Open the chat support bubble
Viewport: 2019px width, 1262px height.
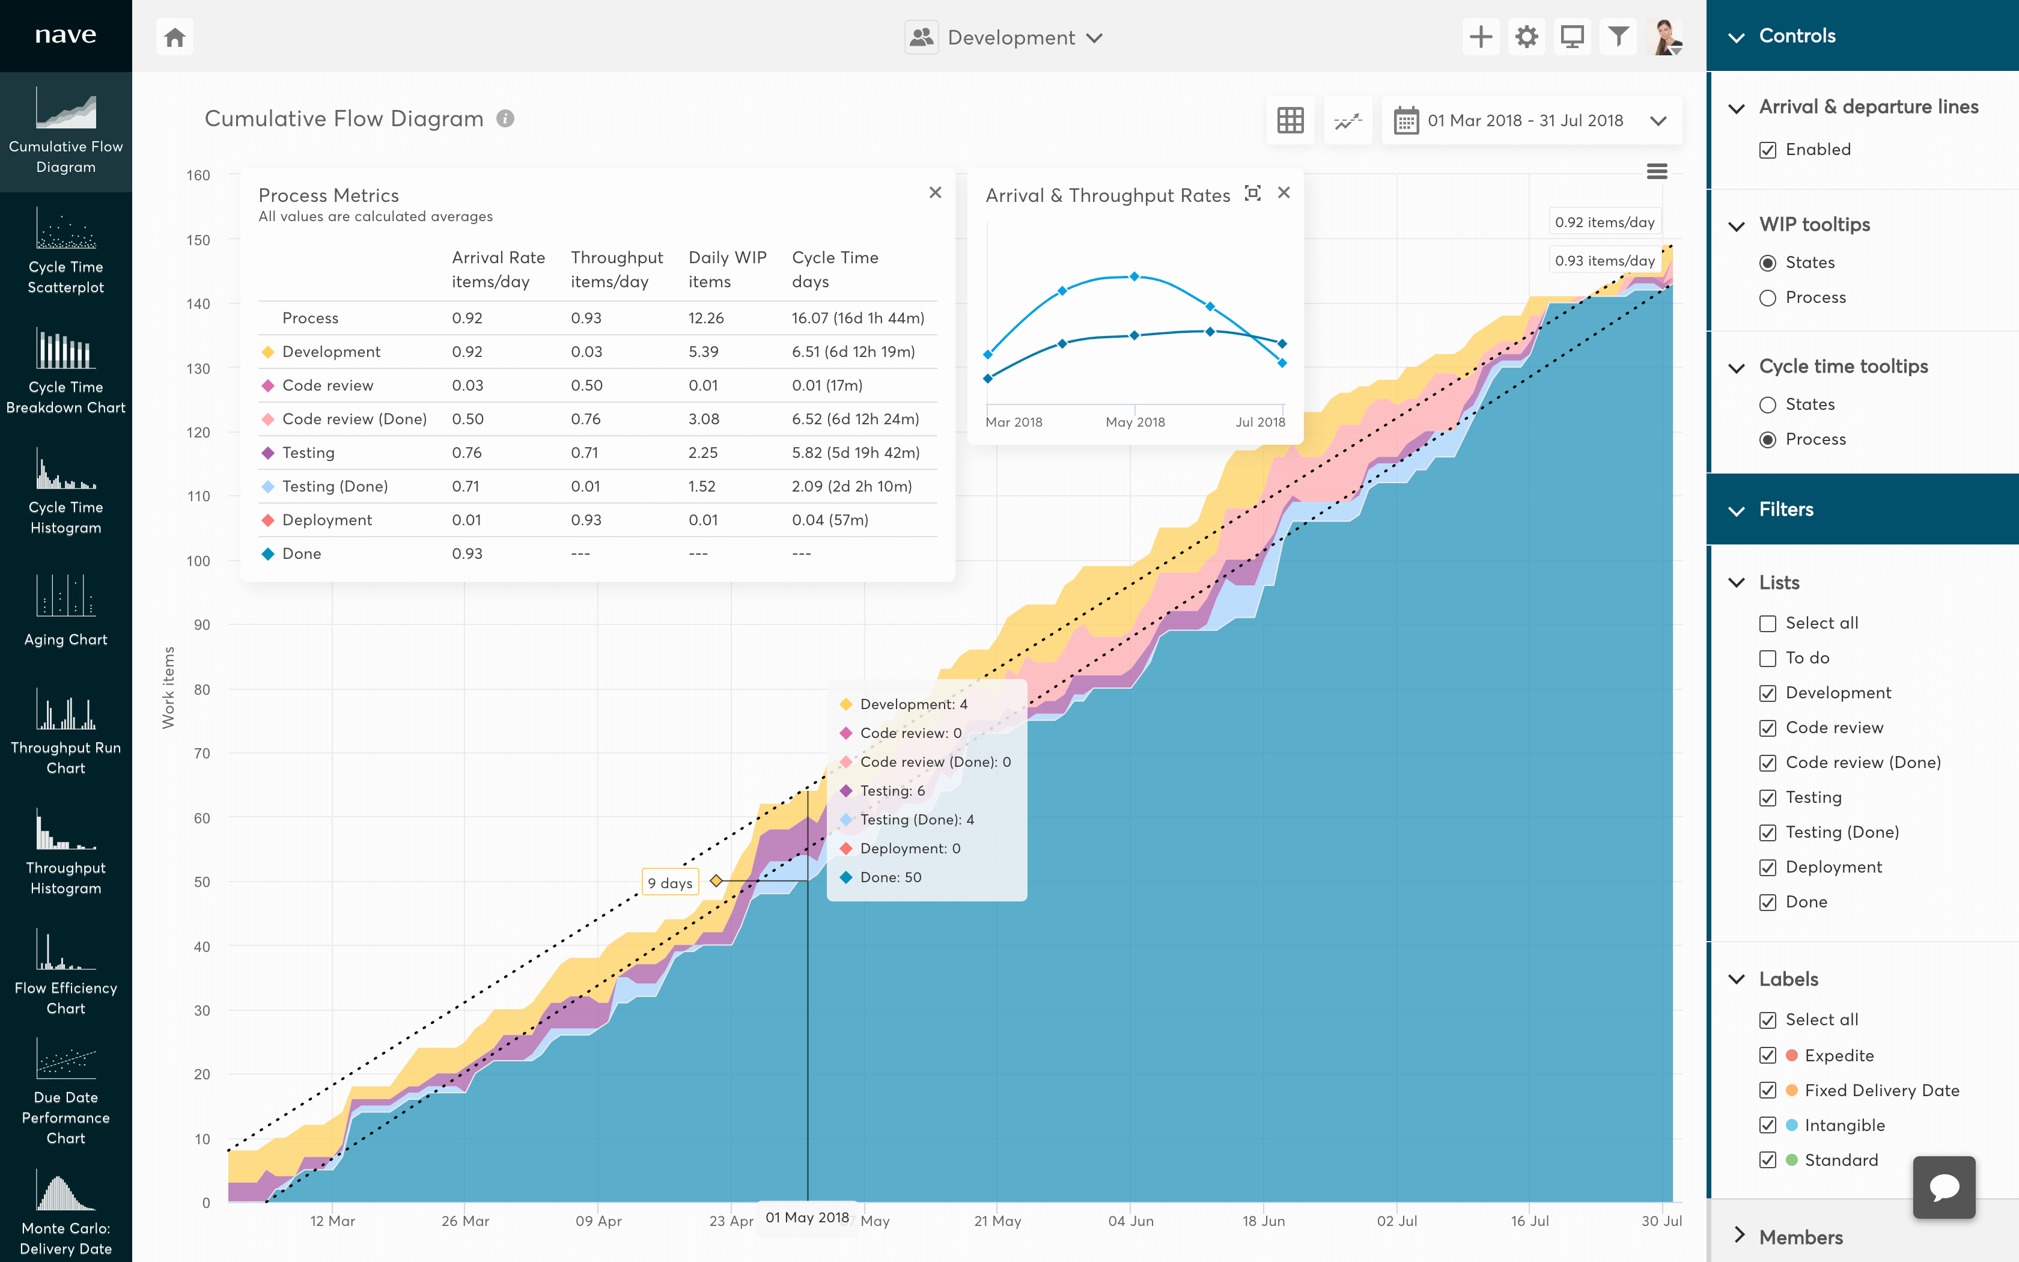click(1944, 1187)
